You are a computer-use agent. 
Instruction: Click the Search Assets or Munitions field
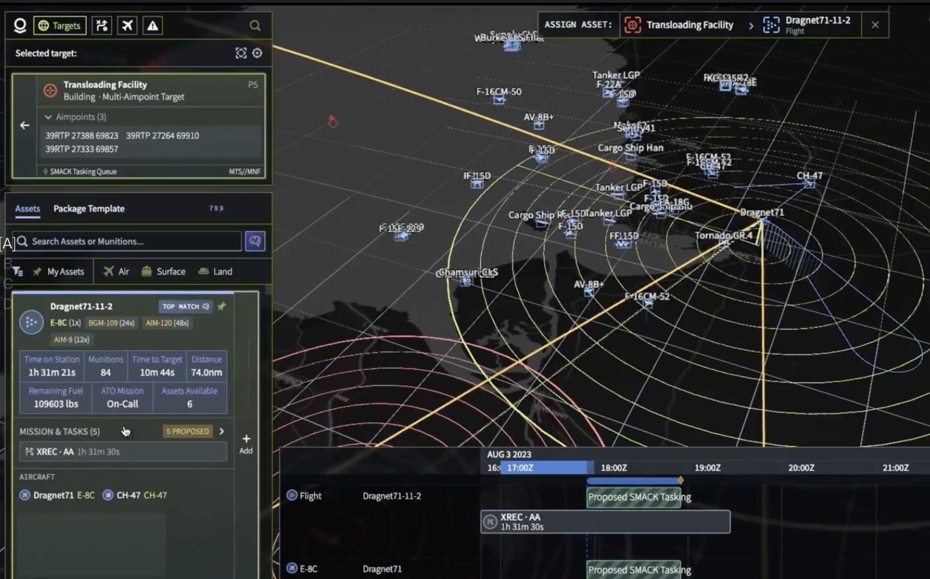click(127, 241)
